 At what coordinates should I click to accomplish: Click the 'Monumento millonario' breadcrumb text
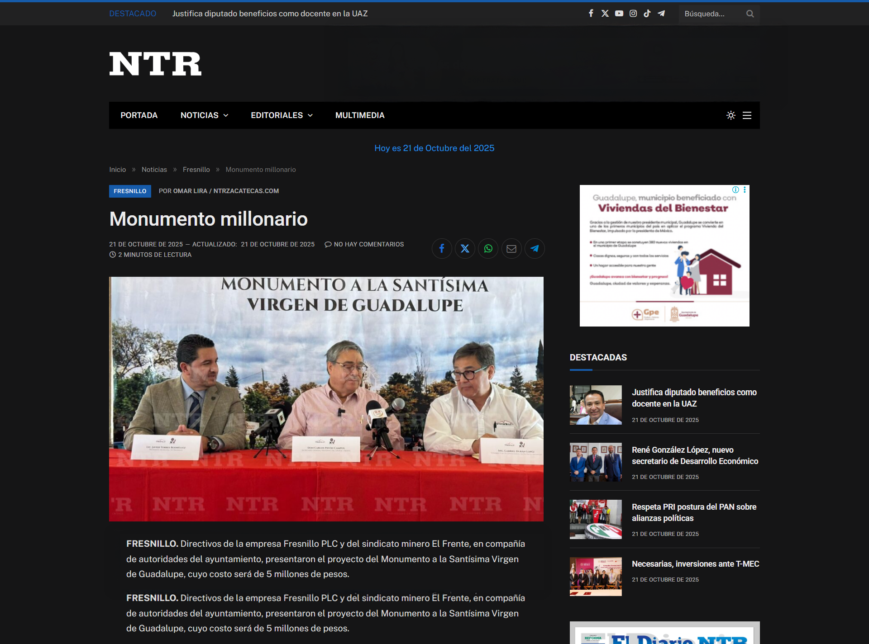tap(261, 170)
